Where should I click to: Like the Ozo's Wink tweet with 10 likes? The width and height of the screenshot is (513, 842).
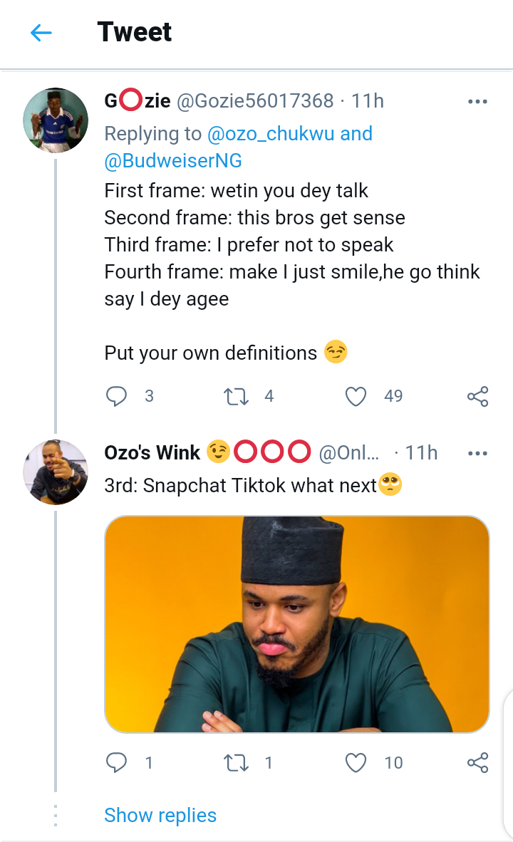356,763
